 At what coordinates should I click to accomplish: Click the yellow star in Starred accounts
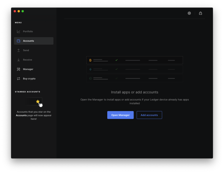point(38,101)
